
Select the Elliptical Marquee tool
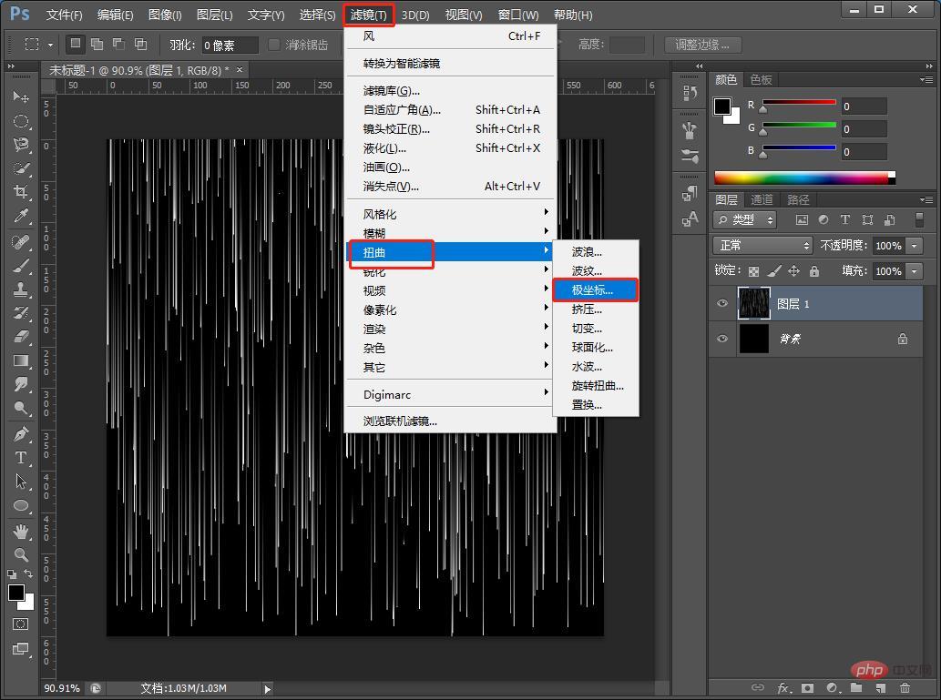[x=21, y=121]
